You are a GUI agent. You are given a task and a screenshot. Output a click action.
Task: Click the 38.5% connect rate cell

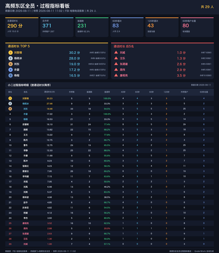click(107, 197)
